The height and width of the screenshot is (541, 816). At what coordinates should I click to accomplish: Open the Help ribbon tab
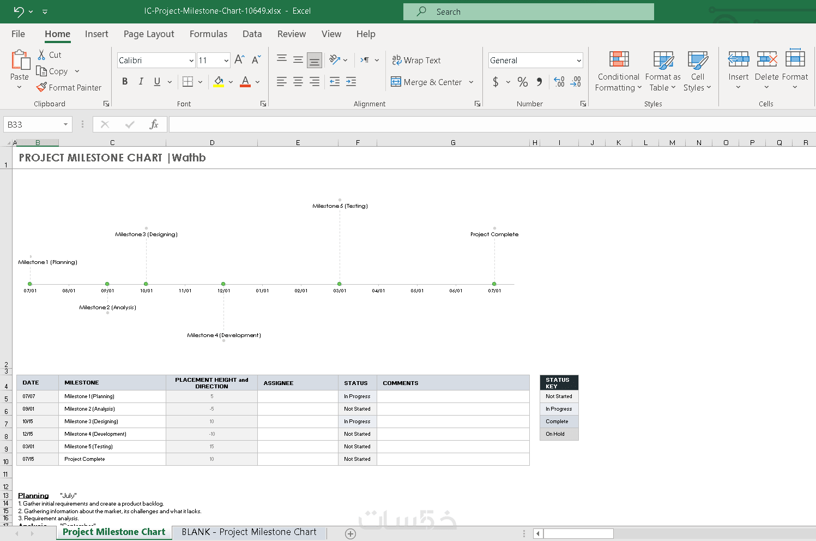[x=366, y=34]
